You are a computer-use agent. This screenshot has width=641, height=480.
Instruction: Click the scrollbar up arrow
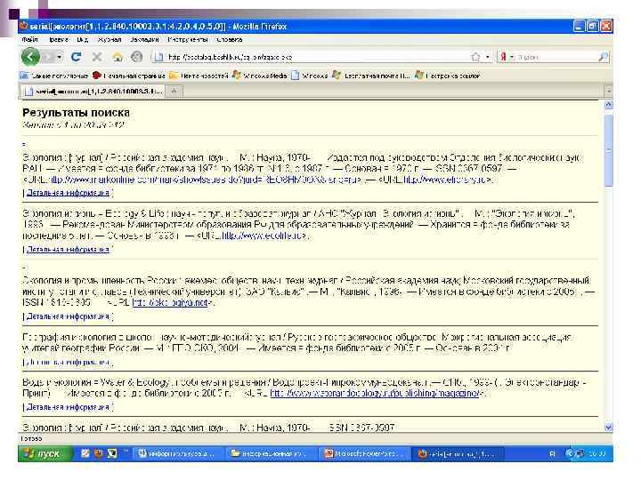[608, 105]
